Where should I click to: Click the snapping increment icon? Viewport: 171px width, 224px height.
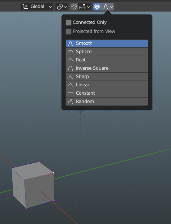pos(82,7)
